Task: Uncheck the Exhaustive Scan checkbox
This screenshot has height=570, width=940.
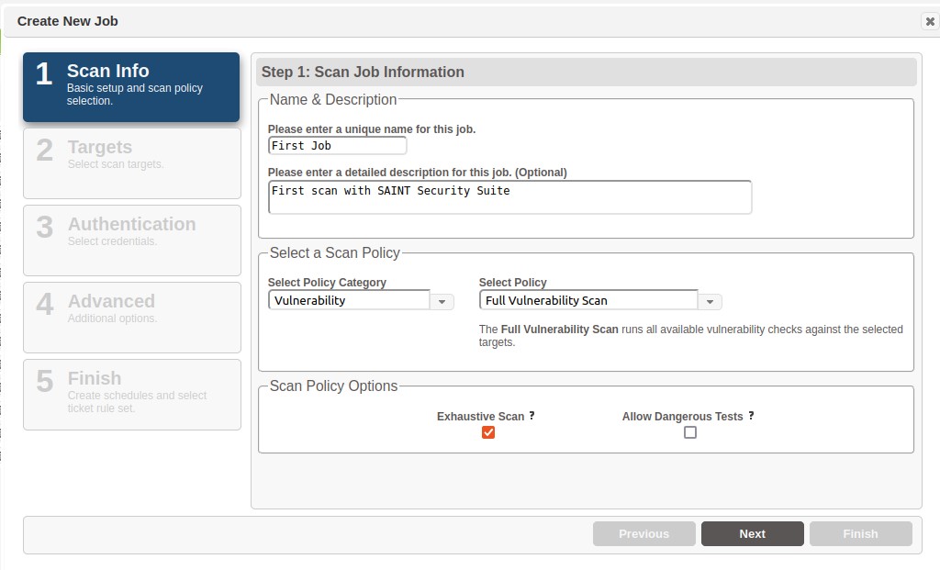Action: 488,432
